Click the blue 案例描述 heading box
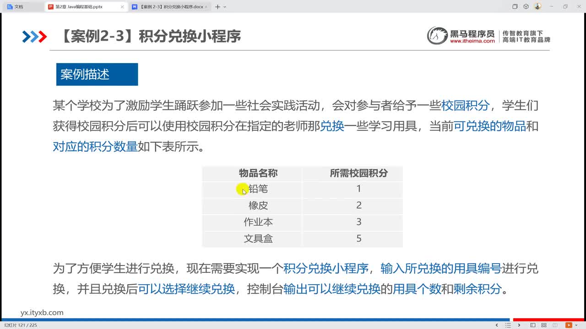586x329 pixels. coord(97,74)
